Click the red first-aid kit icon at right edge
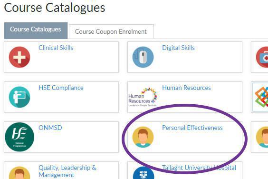The width and height of the screenshot is (268, 179). point(262,57)
